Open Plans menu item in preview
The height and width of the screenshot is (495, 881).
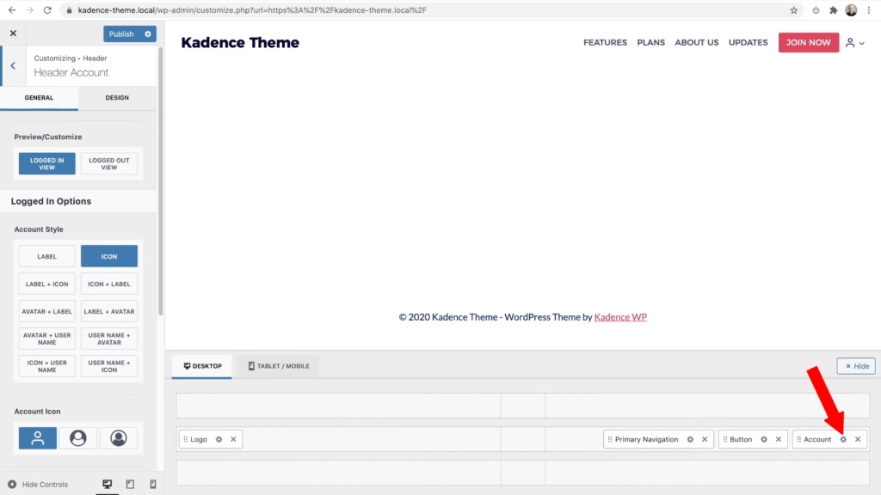tap(650, 43)
